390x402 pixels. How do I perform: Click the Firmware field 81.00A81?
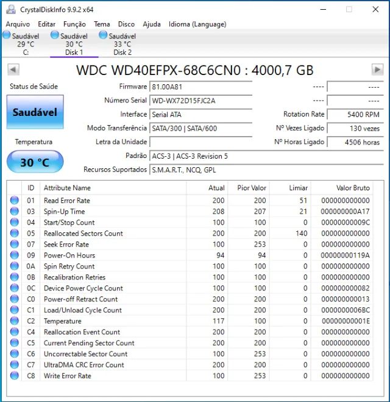click(200, 87)
